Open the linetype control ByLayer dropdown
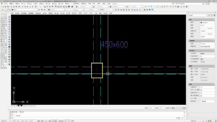217x122 pixels. 75,10
